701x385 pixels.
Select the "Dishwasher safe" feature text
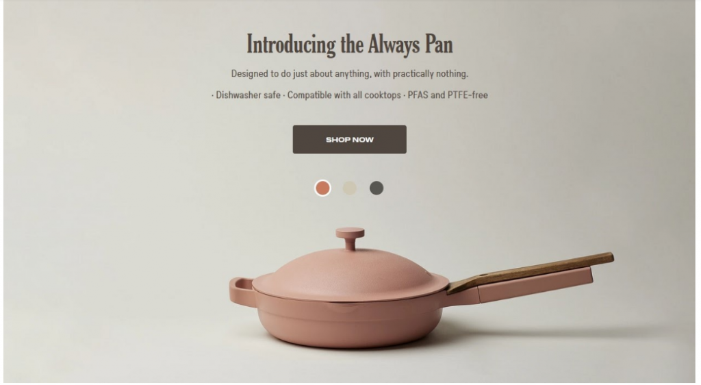[x=248, y=95]
